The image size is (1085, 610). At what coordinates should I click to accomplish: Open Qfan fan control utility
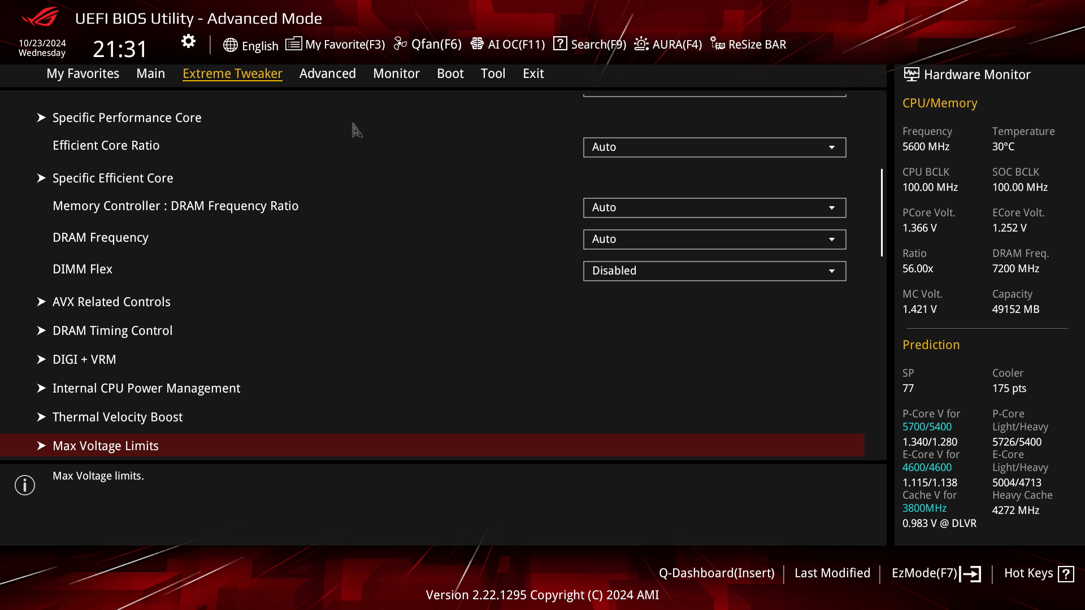click(x=427, y=44)
